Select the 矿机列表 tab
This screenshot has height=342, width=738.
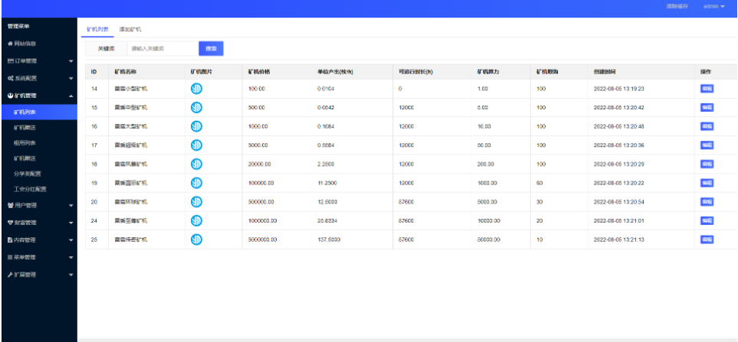97,28
